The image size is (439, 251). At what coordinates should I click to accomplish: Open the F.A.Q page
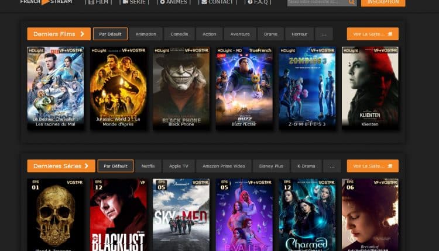(x=258, y=2)
